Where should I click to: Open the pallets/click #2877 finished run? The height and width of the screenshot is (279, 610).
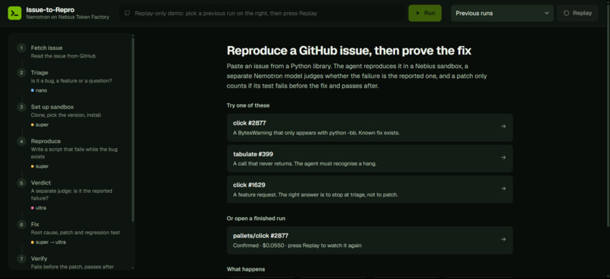pos(369,240)
